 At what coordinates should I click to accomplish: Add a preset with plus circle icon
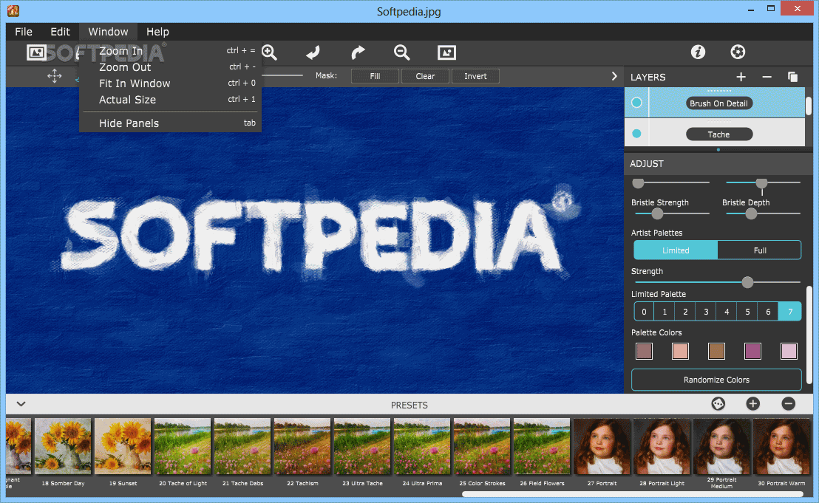click(752, 404)
